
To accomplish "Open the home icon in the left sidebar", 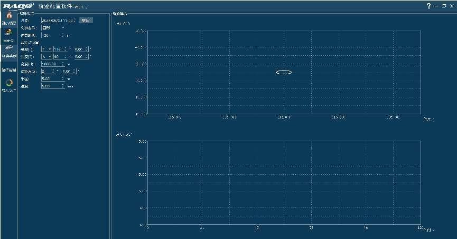I will 9,15.
